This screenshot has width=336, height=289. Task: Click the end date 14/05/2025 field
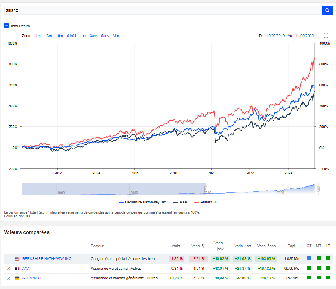coord(305,36)
